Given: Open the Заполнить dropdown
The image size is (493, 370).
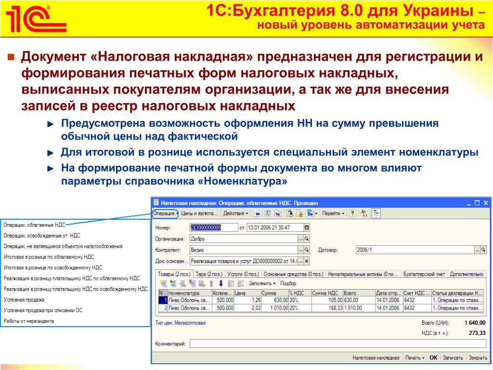Looking at the screenshot, I should (x=262, y=283).
